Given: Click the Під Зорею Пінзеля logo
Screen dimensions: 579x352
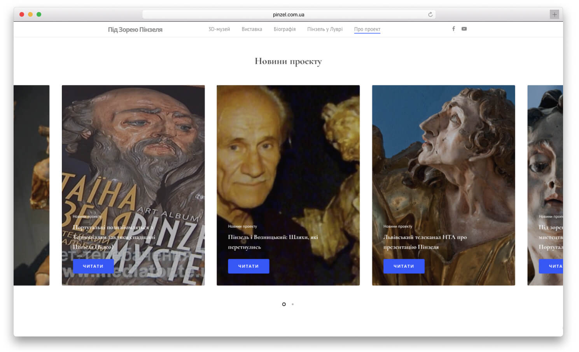Looking at the screenshot, I should pyautogui.click(x=135, y=30).
